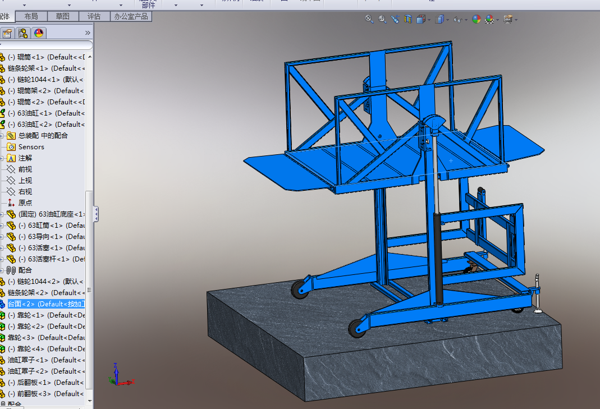Click the panel collapse splitter handle

96,214
